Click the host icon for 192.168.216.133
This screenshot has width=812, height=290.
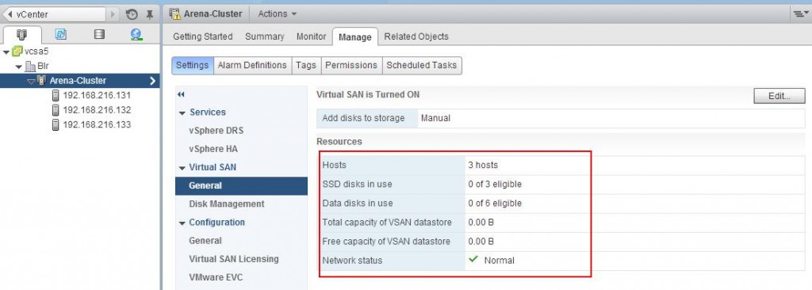[x=56, y=125]
